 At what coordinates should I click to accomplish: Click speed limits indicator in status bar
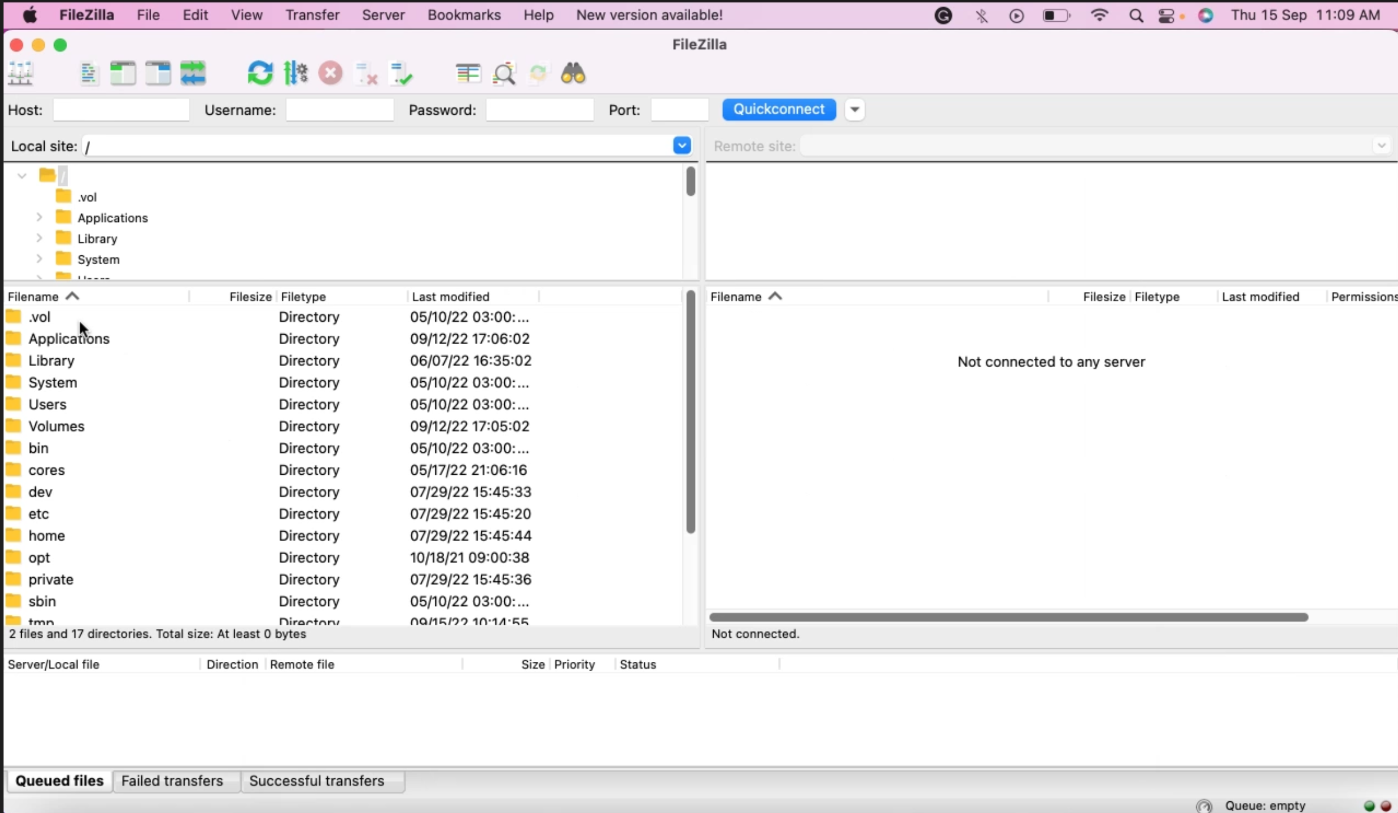point(1204,805)
